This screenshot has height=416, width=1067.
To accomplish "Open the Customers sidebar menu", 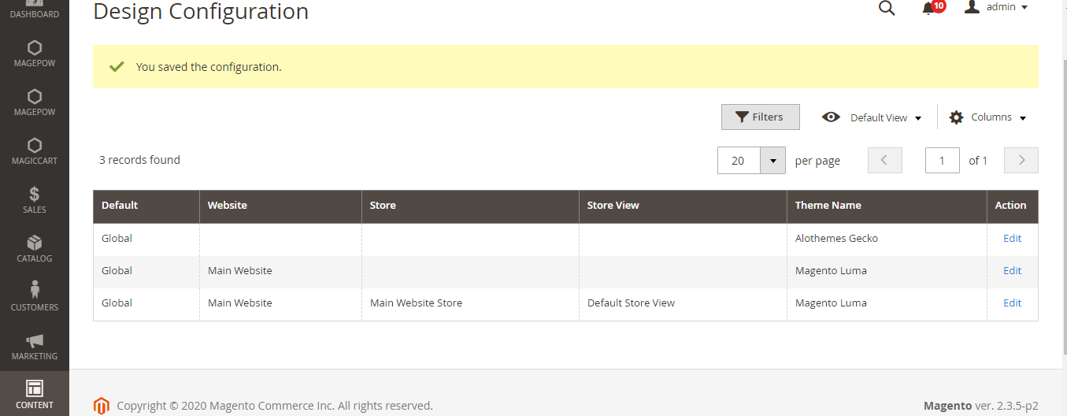I will [34, 297].
